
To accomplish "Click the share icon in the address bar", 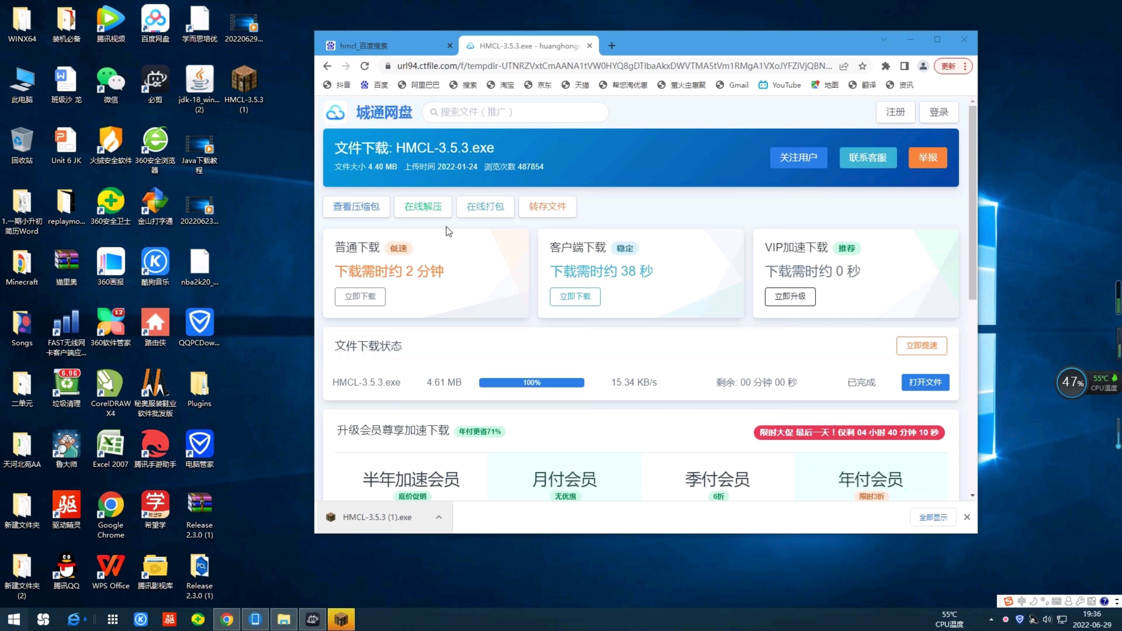I will [844, 66].
